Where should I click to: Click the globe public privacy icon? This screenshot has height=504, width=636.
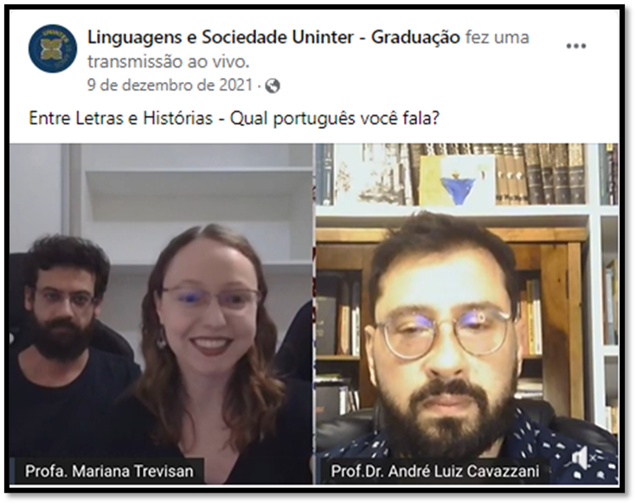[273, 86]
